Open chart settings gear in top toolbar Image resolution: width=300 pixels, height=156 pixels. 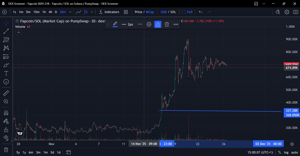287,12
